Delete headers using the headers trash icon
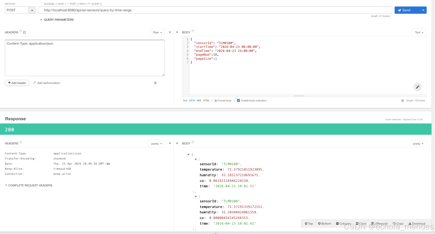The width and height of the screenshot is (435, 234). point(155,83)
